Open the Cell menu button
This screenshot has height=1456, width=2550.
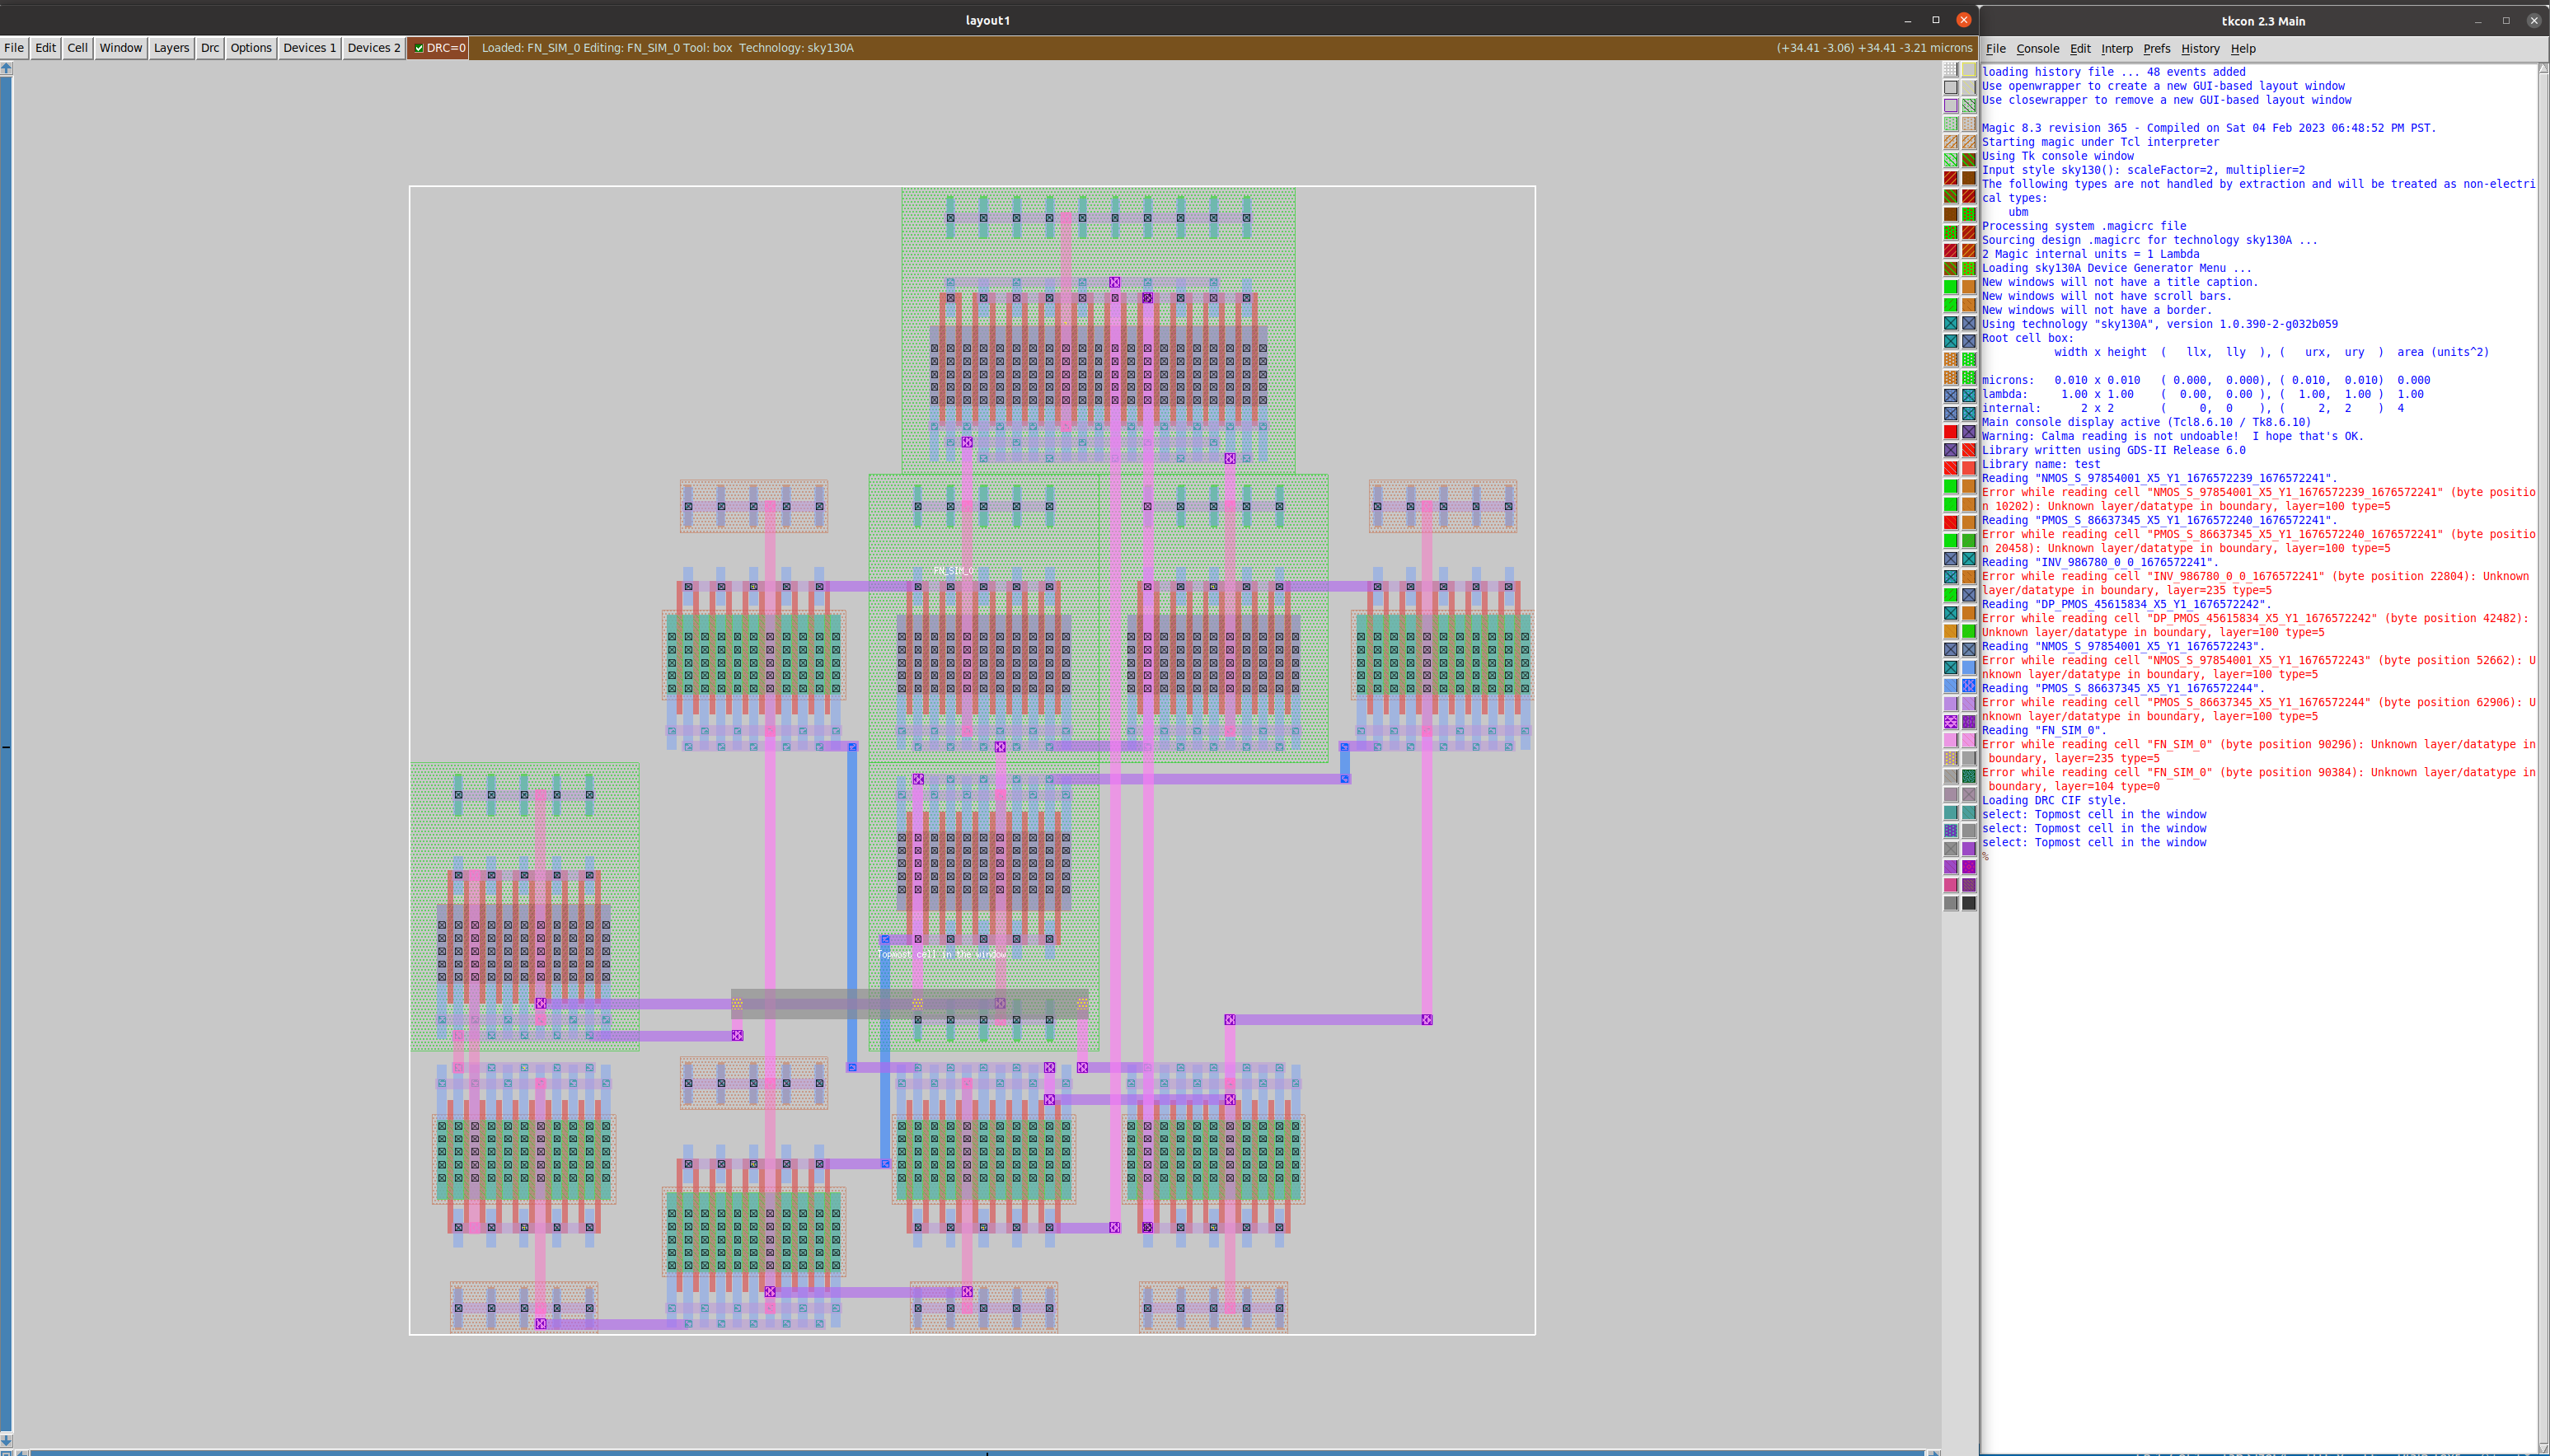[77, 48]
